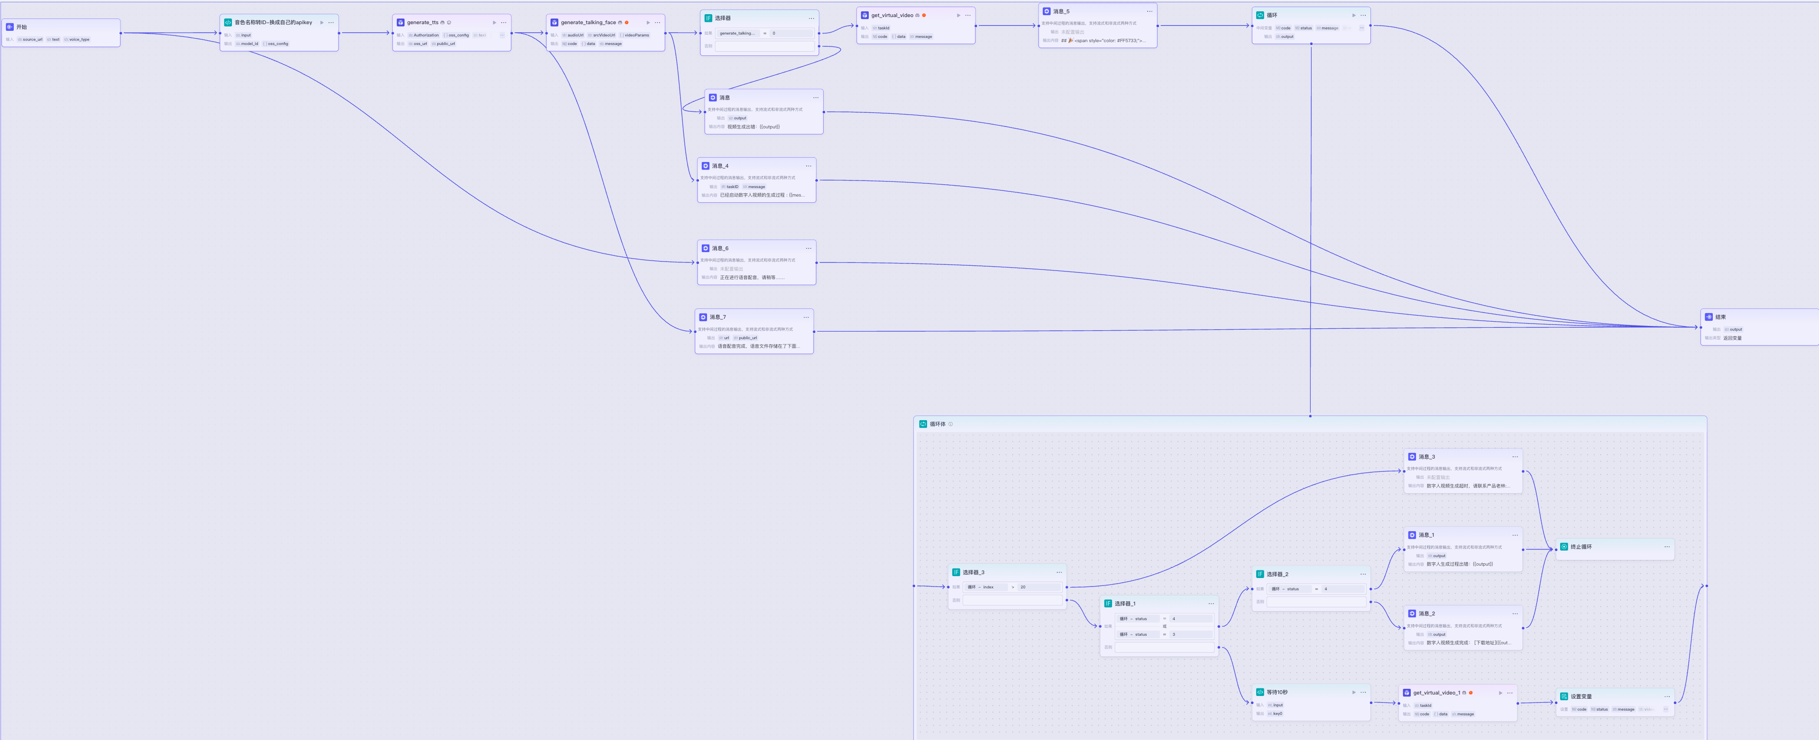Select the 开始 start node
Image resolution: width=1819 pixels, height=740 pixels.
(x=21, y=27)
